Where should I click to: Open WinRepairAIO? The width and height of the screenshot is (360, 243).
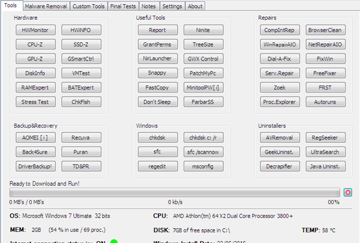point(280,44)
